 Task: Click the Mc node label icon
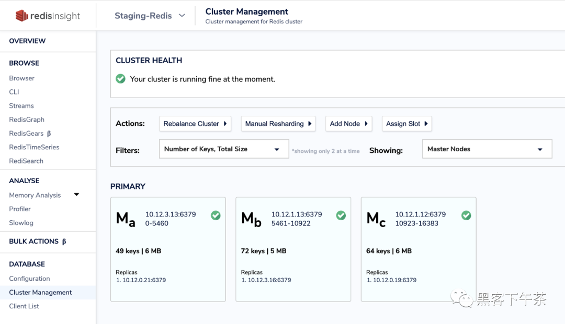point(376,219)
